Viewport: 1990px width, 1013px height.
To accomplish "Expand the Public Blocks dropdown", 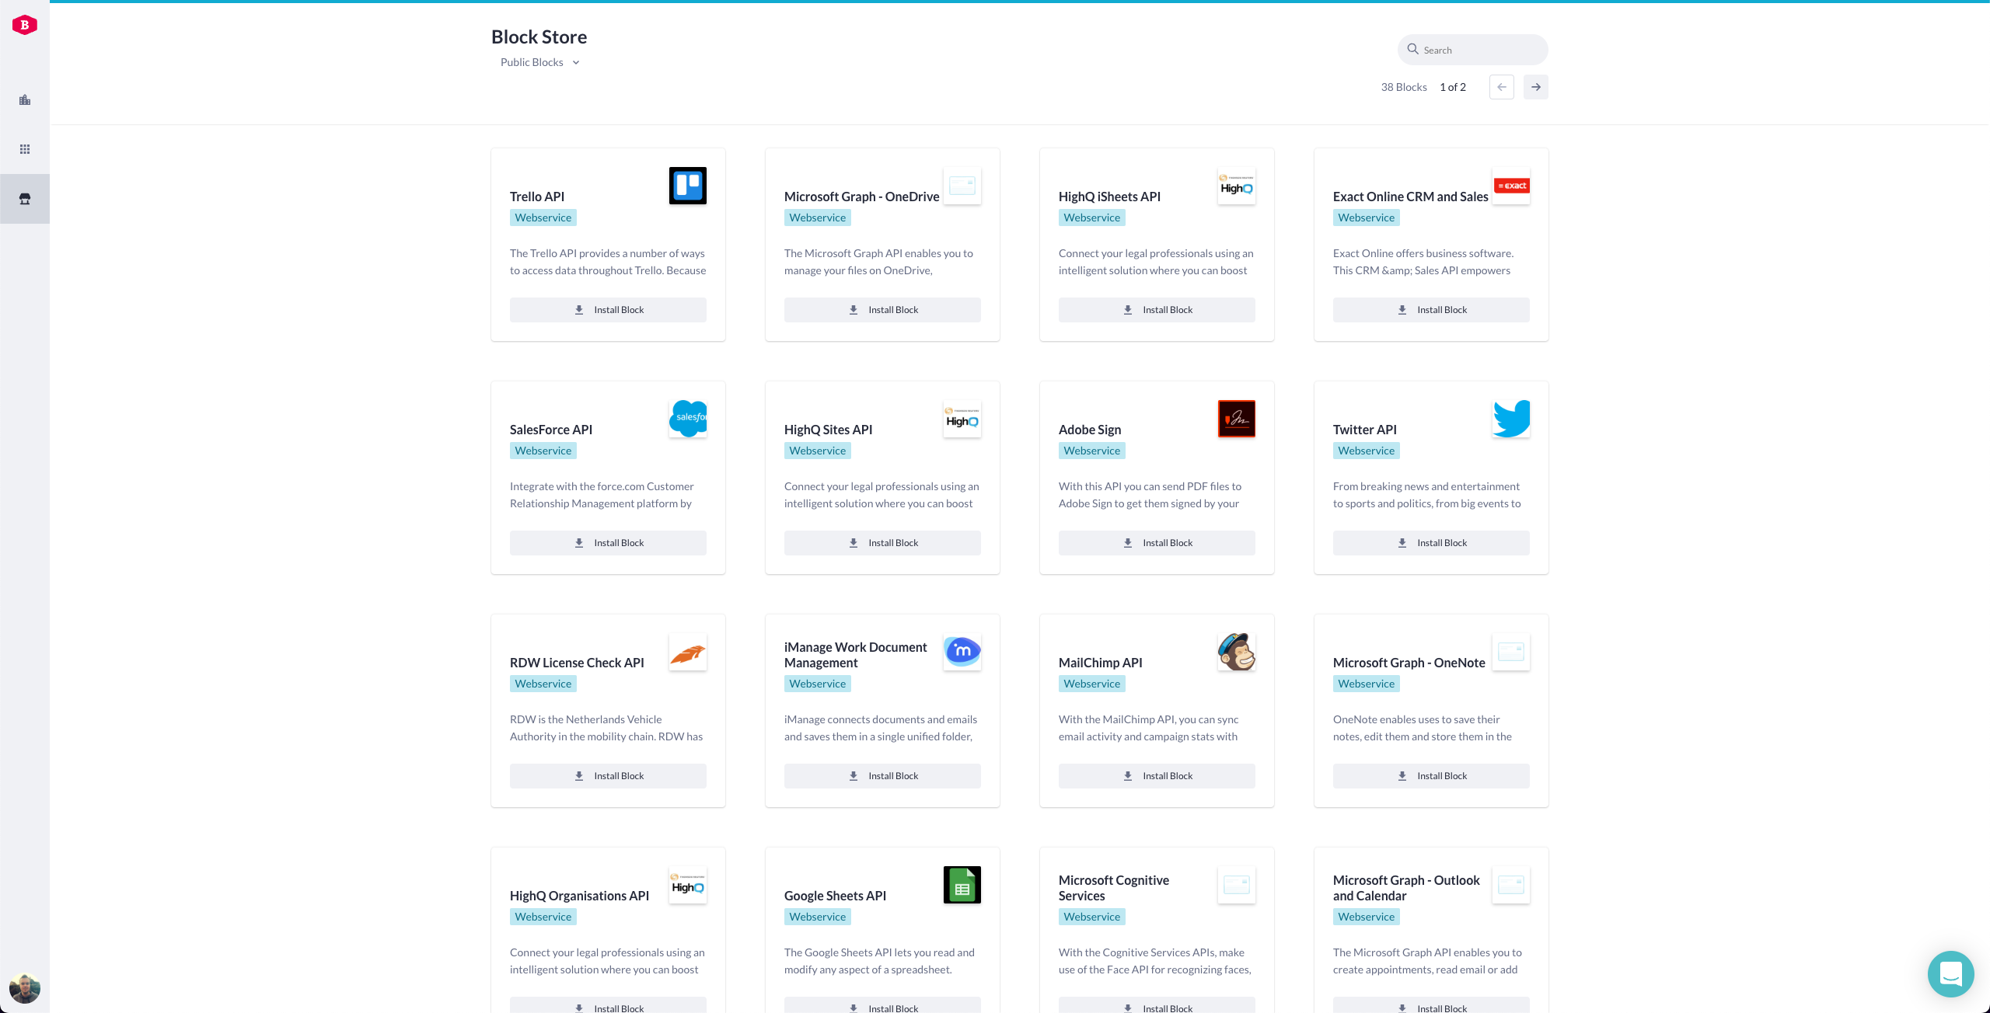I will coord(539,62).
